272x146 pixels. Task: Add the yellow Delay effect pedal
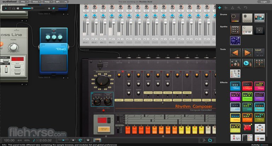pos(235,117)
